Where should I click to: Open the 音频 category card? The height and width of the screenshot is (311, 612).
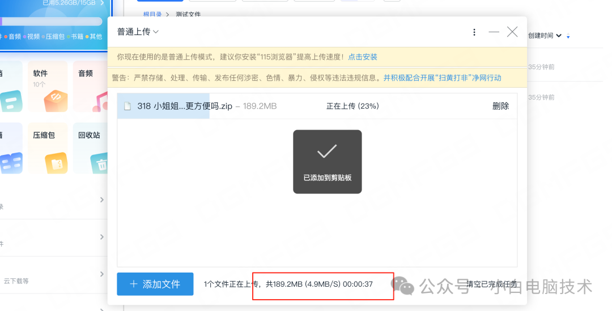90,86
